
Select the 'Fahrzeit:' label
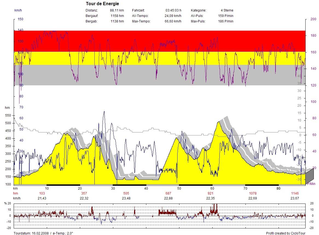(138, 10)
